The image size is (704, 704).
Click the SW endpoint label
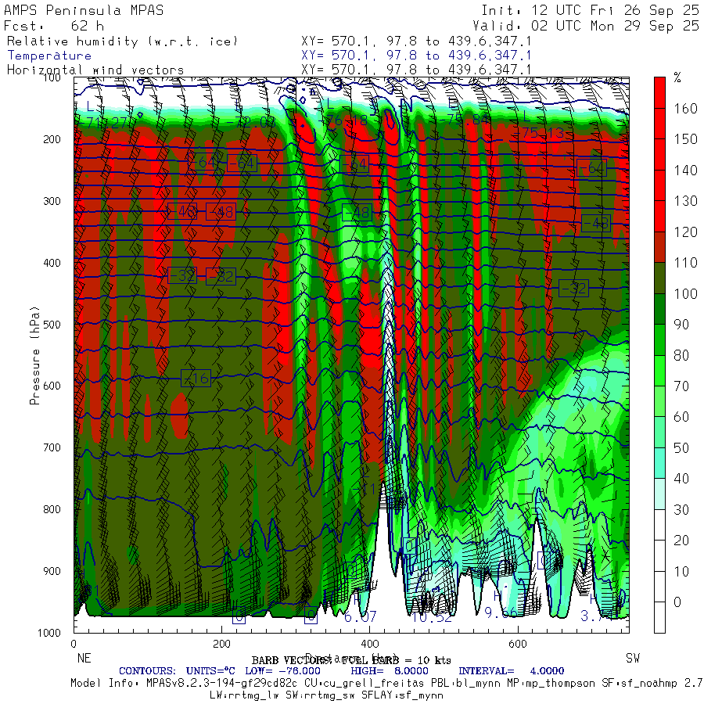point(633,658)
